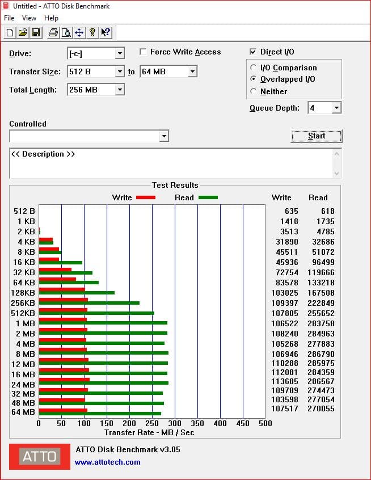Click write value 113685 for 24 MB

click(x=285, y=381)
